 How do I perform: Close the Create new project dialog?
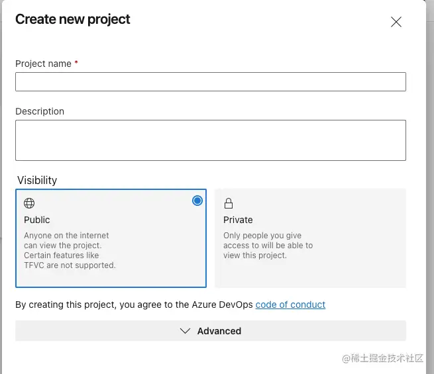pyautogui.click(x=396, y=22)
